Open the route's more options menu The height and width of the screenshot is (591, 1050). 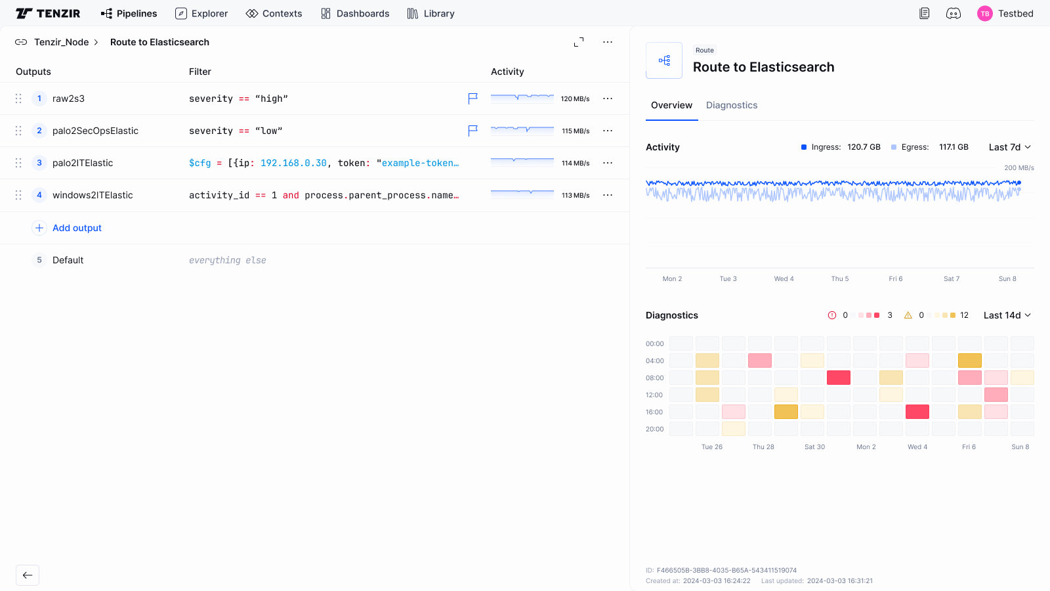click(x=608, y=42)
